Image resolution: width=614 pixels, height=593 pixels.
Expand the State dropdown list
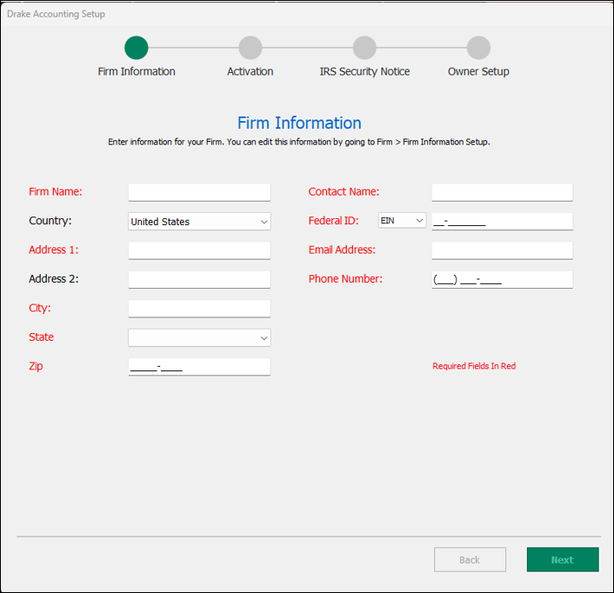click(199, 337)
